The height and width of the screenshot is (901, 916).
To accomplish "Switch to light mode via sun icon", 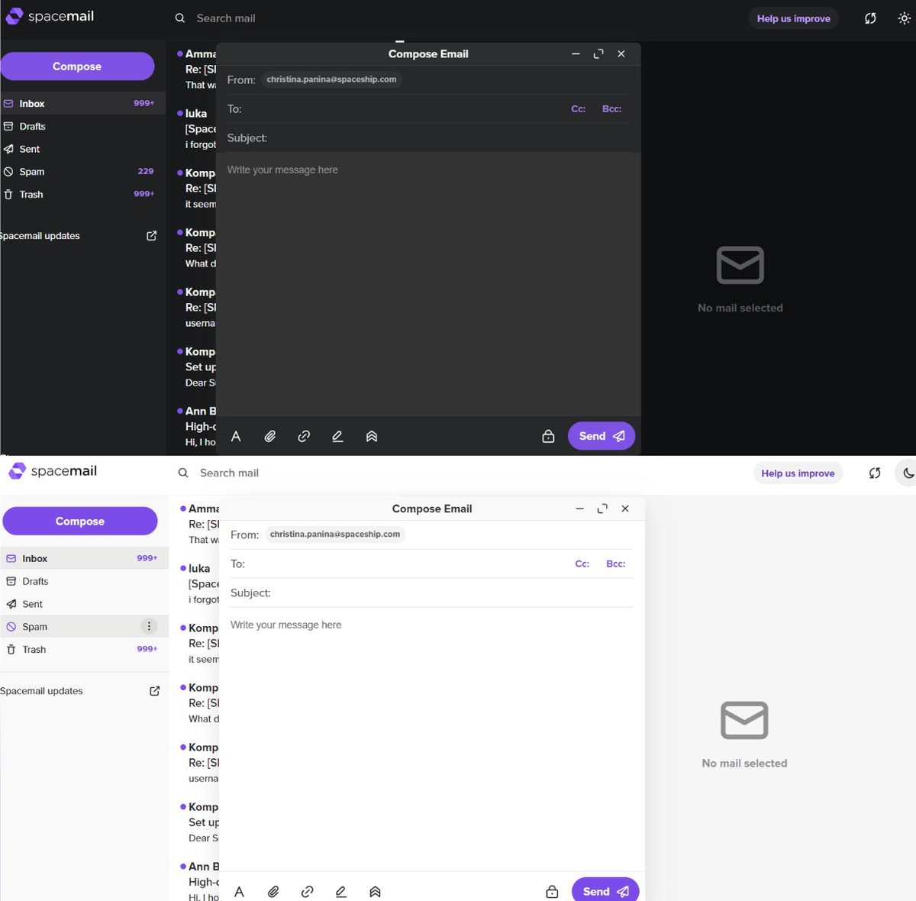I will (904, 18).
